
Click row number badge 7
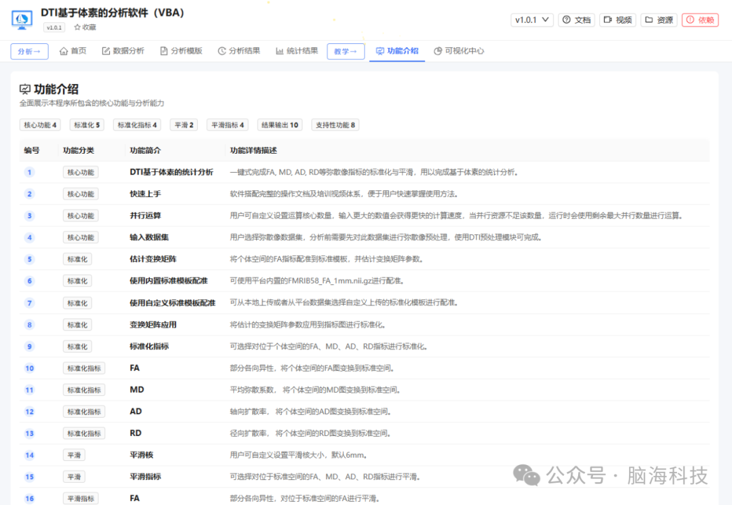point(29,303)
